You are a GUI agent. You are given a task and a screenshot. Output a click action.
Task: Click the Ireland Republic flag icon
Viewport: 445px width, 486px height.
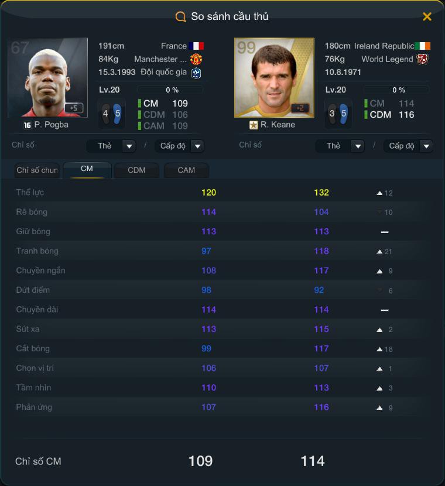[x=423, y=46]
